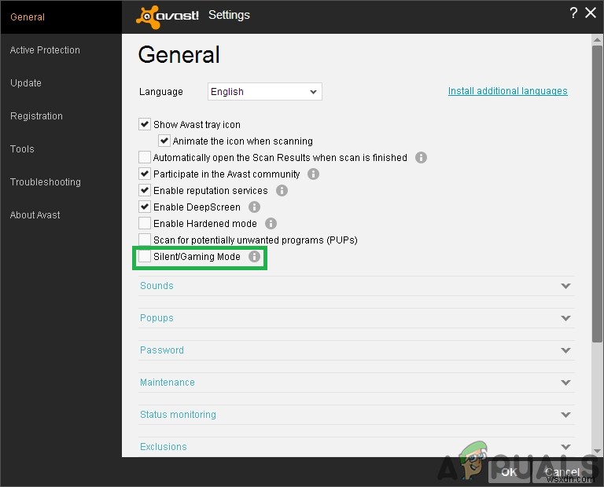Show info for Silent/Gaming Mode
The image size is (604, 487).
click(x=254, y=257)
